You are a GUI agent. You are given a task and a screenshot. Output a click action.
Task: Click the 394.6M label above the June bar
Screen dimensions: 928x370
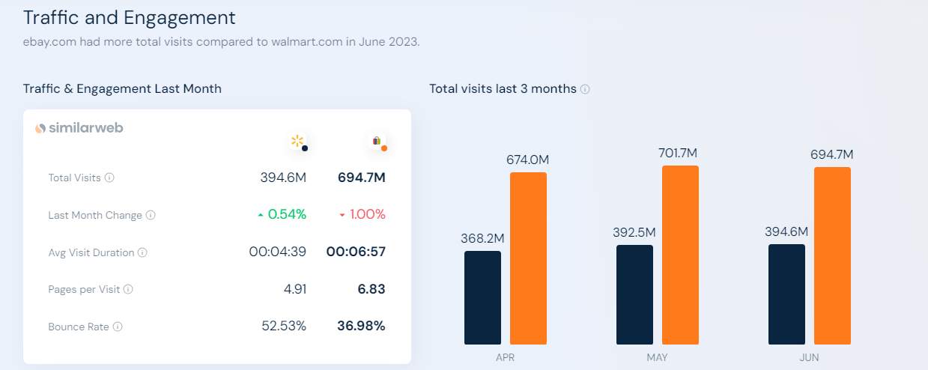pyautogui.click(x=786, y=231)
